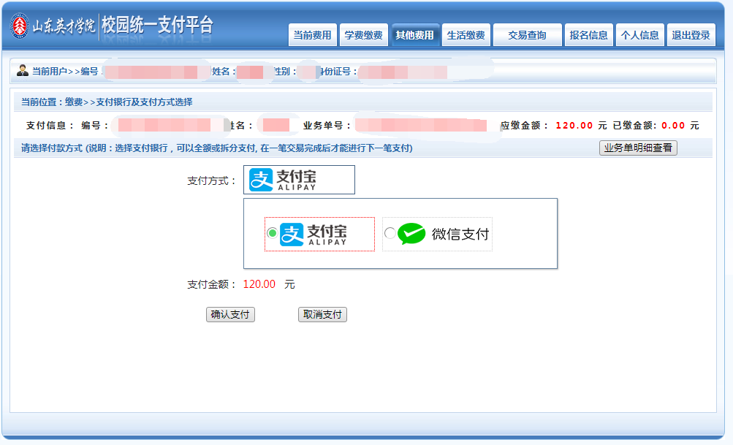Click the Alipay logo in the payment options panel
733x445 pixels.
tap(314, 234)
